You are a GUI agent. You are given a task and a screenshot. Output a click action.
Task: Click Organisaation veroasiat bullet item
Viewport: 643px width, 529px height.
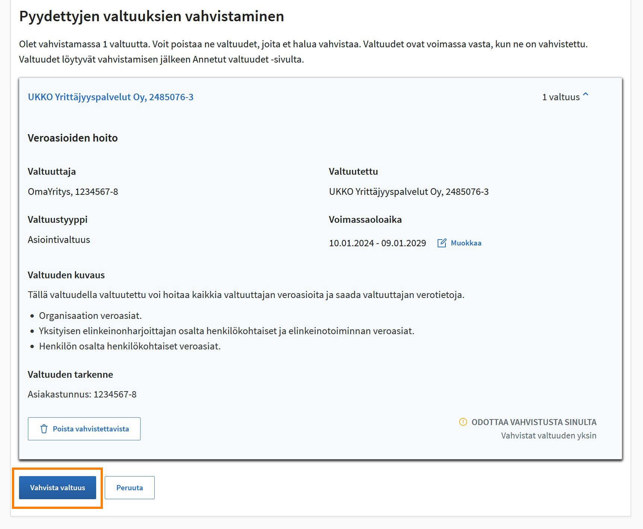[90, 316]
